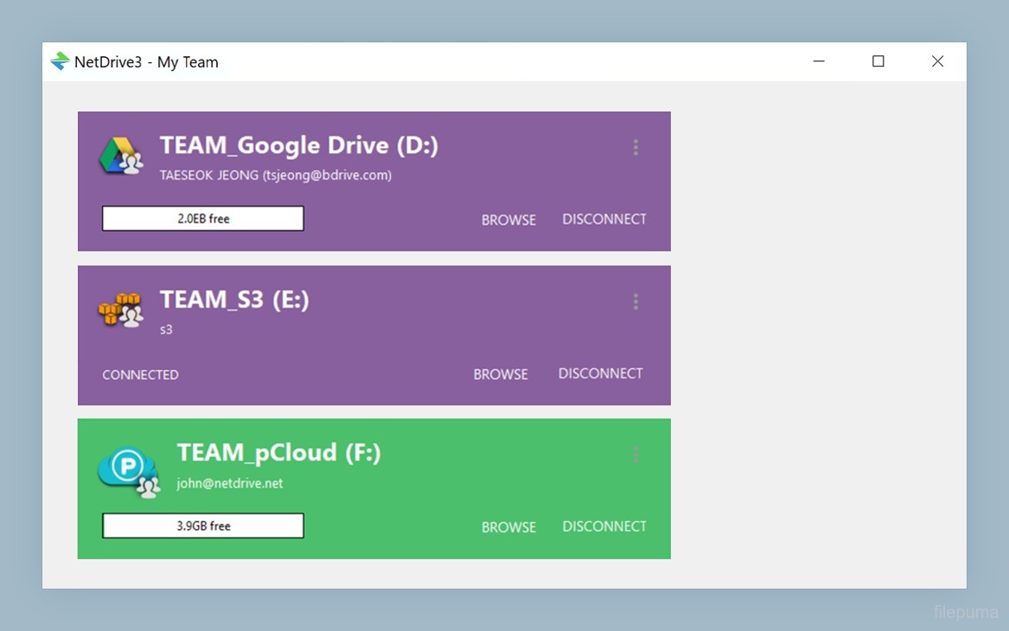
Task: Disconnect the TEAM_Google Drive (D:) drive
Action: pos(604,220)
